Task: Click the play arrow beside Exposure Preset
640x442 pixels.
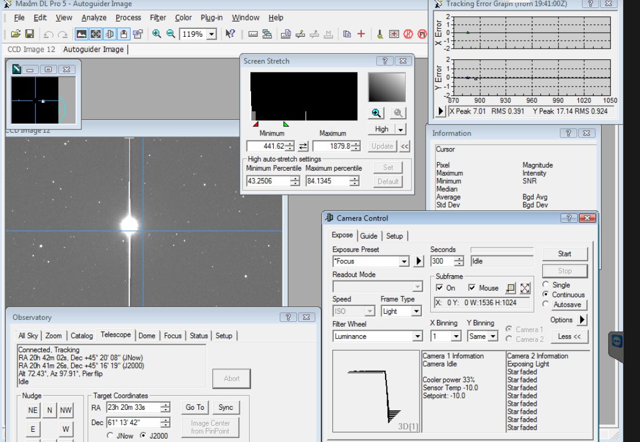Action: [419, 261]
